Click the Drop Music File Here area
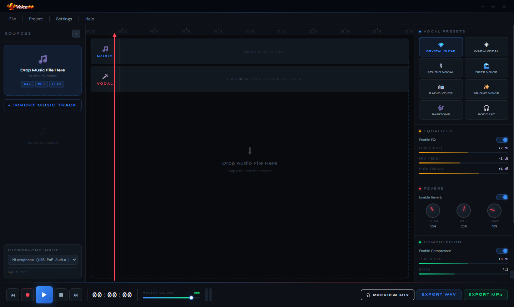This screenshot has width=514, height=307. pyautogui.click(x=42, y=70)
